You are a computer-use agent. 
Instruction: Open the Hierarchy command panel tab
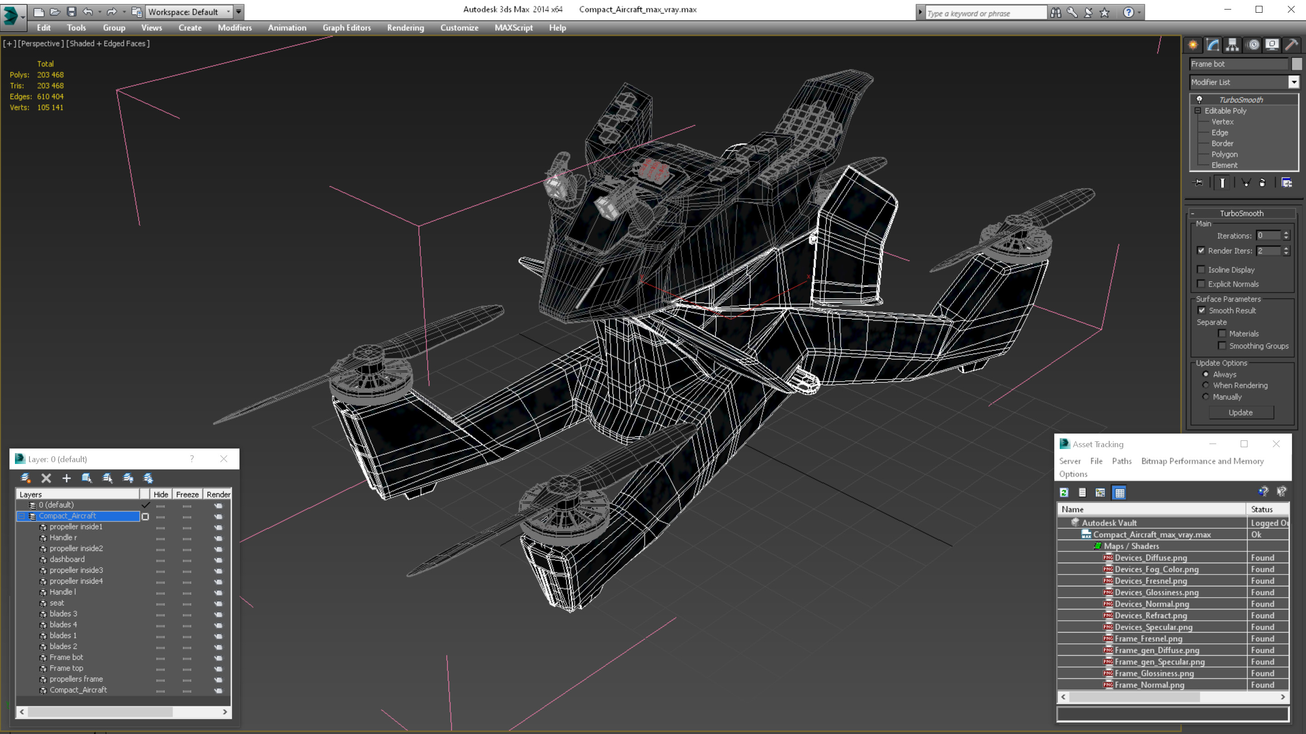click(x=1233, y=45)
